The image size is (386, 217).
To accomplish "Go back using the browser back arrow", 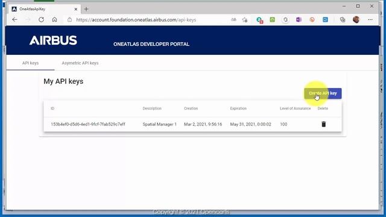I will coord(14,20).
